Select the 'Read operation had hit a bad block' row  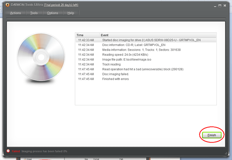[x=146, y=69]
